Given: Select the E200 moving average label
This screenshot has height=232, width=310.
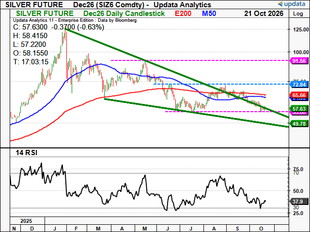Looking at the screenshot, I should pos(183,14).
